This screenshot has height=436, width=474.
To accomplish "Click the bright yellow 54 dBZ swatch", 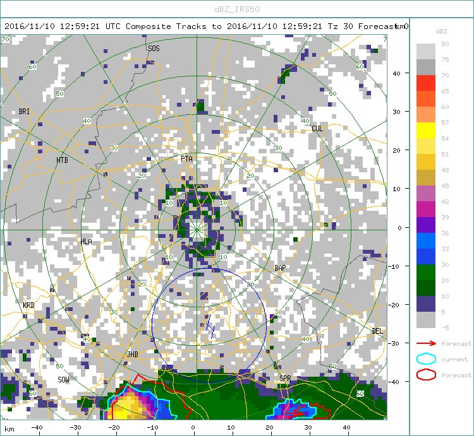I will pos(426,131).
